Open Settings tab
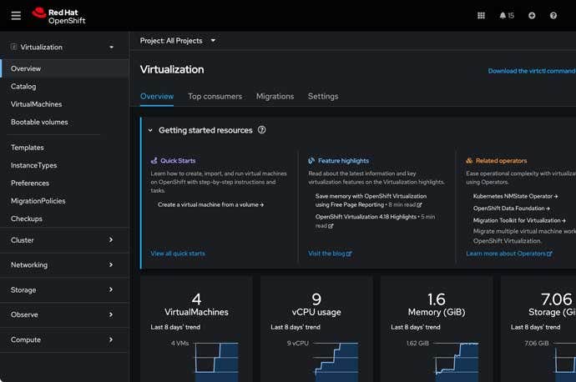Image resolution: width=576 pixels, height=382 pixels. [x=323, y=96]
